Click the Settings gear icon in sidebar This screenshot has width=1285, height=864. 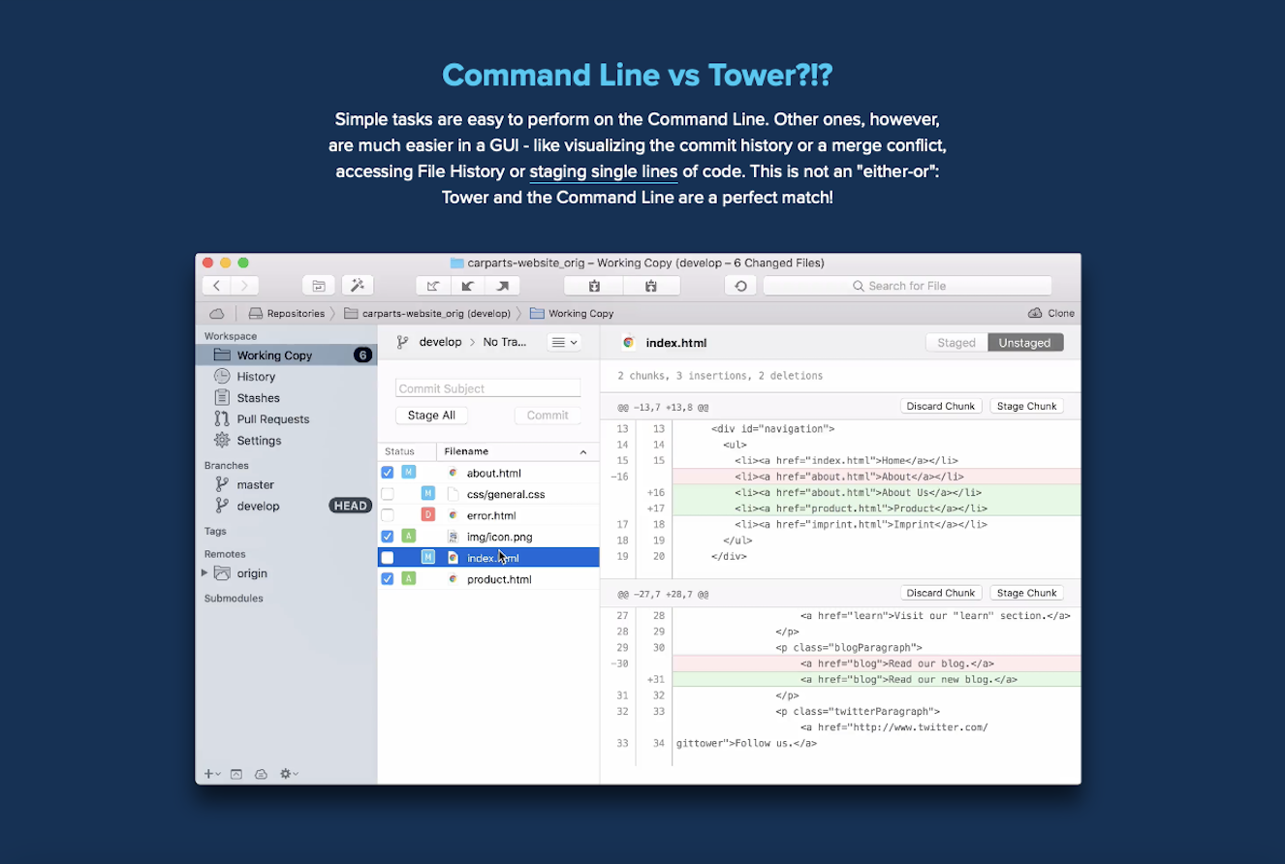point(222,440)
